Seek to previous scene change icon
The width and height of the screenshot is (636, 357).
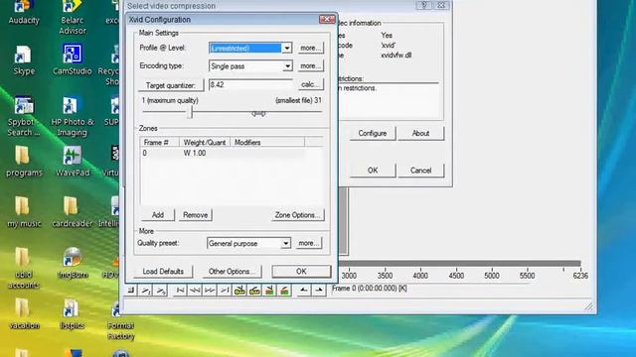tap(269, 290)
